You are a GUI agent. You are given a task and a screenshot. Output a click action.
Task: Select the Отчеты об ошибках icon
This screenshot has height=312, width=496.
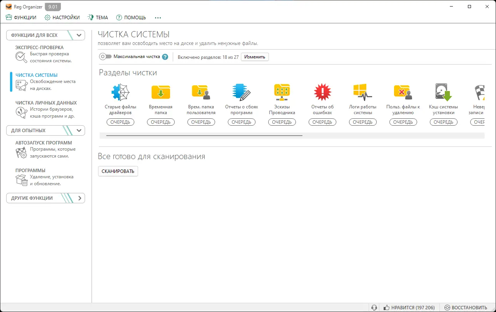pos(322,92)
